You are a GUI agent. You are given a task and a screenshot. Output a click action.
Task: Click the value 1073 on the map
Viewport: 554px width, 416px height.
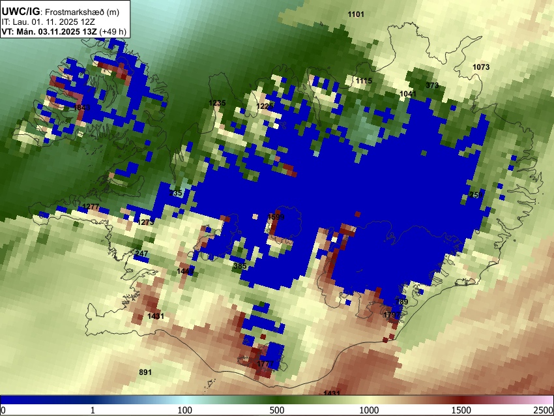click(x=481, y=67)
